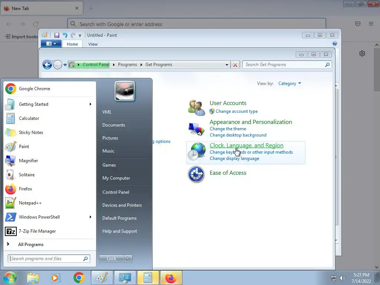Focus Search programs and files box

[x=49, y=259]
